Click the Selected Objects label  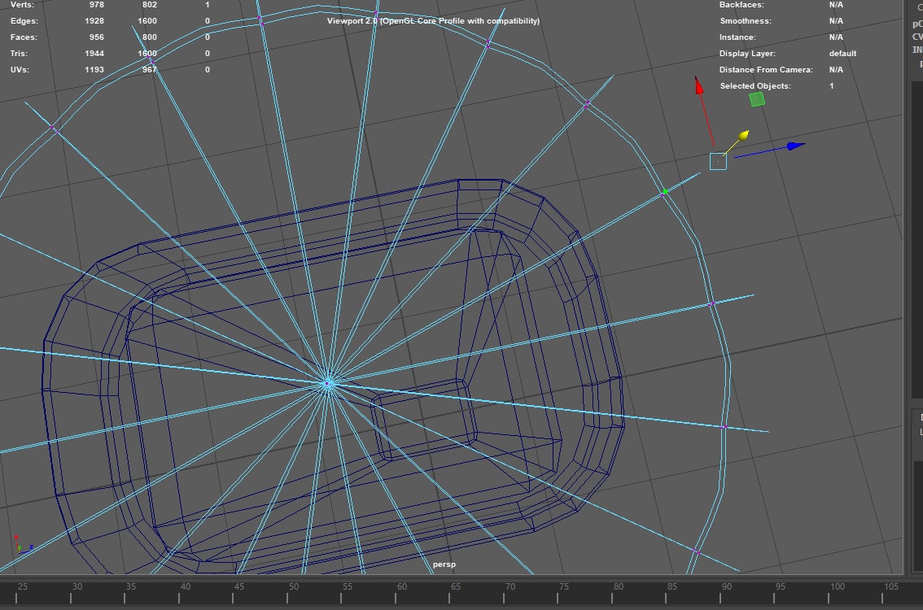coord(755,86)
